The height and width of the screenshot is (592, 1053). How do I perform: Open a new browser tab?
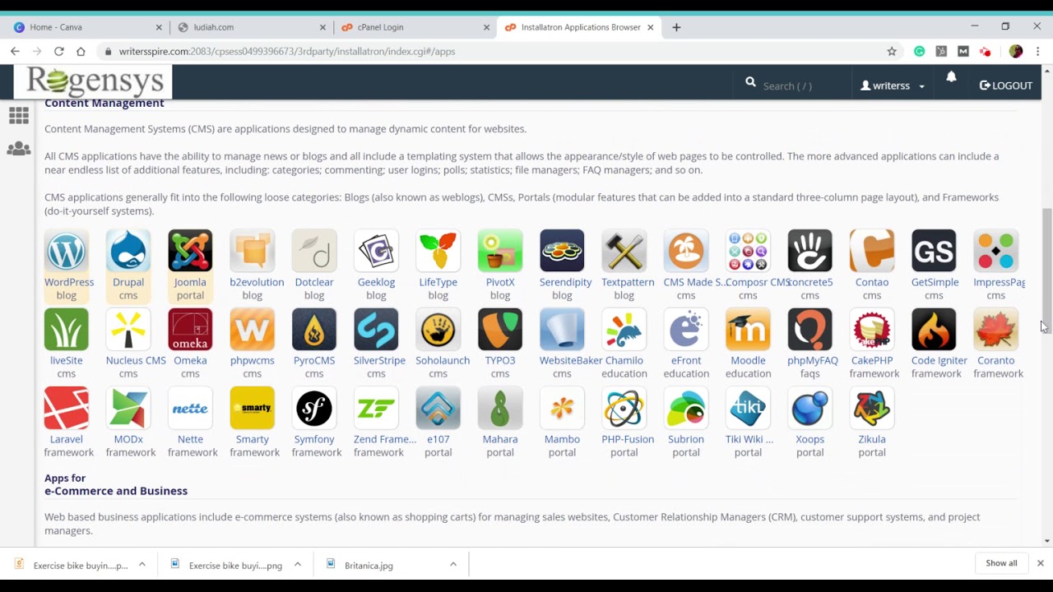point(676,27)
